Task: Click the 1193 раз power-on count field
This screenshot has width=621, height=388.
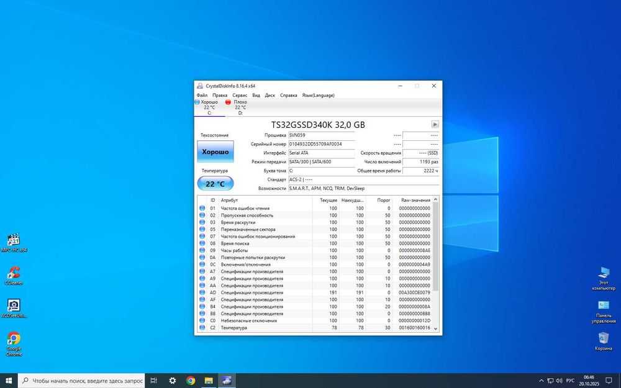Action: click(420, 161)
